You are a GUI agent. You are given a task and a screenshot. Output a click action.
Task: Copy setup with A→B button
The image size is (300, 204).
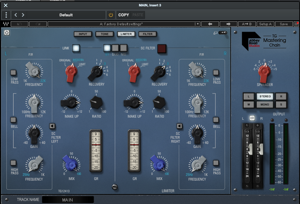click(247, 24)
